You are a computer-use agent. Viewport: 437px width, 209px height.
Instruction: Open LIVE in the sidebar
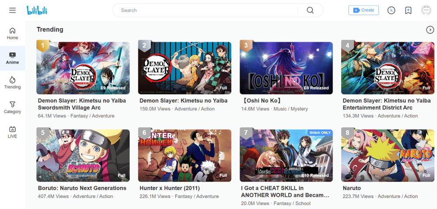(12, 132)
